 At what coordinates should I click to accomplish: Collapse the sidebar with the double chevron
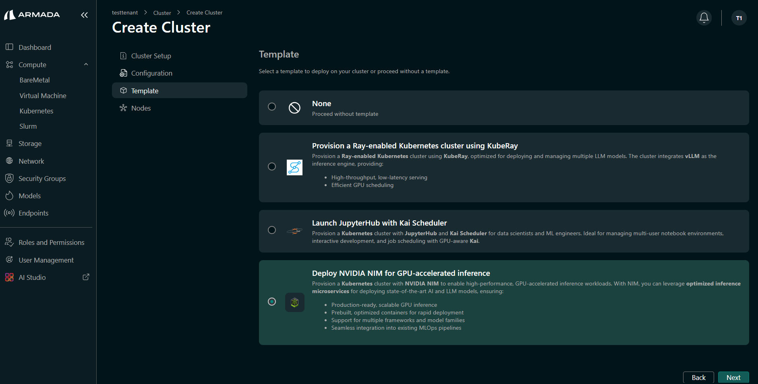(x=84, y=15)
